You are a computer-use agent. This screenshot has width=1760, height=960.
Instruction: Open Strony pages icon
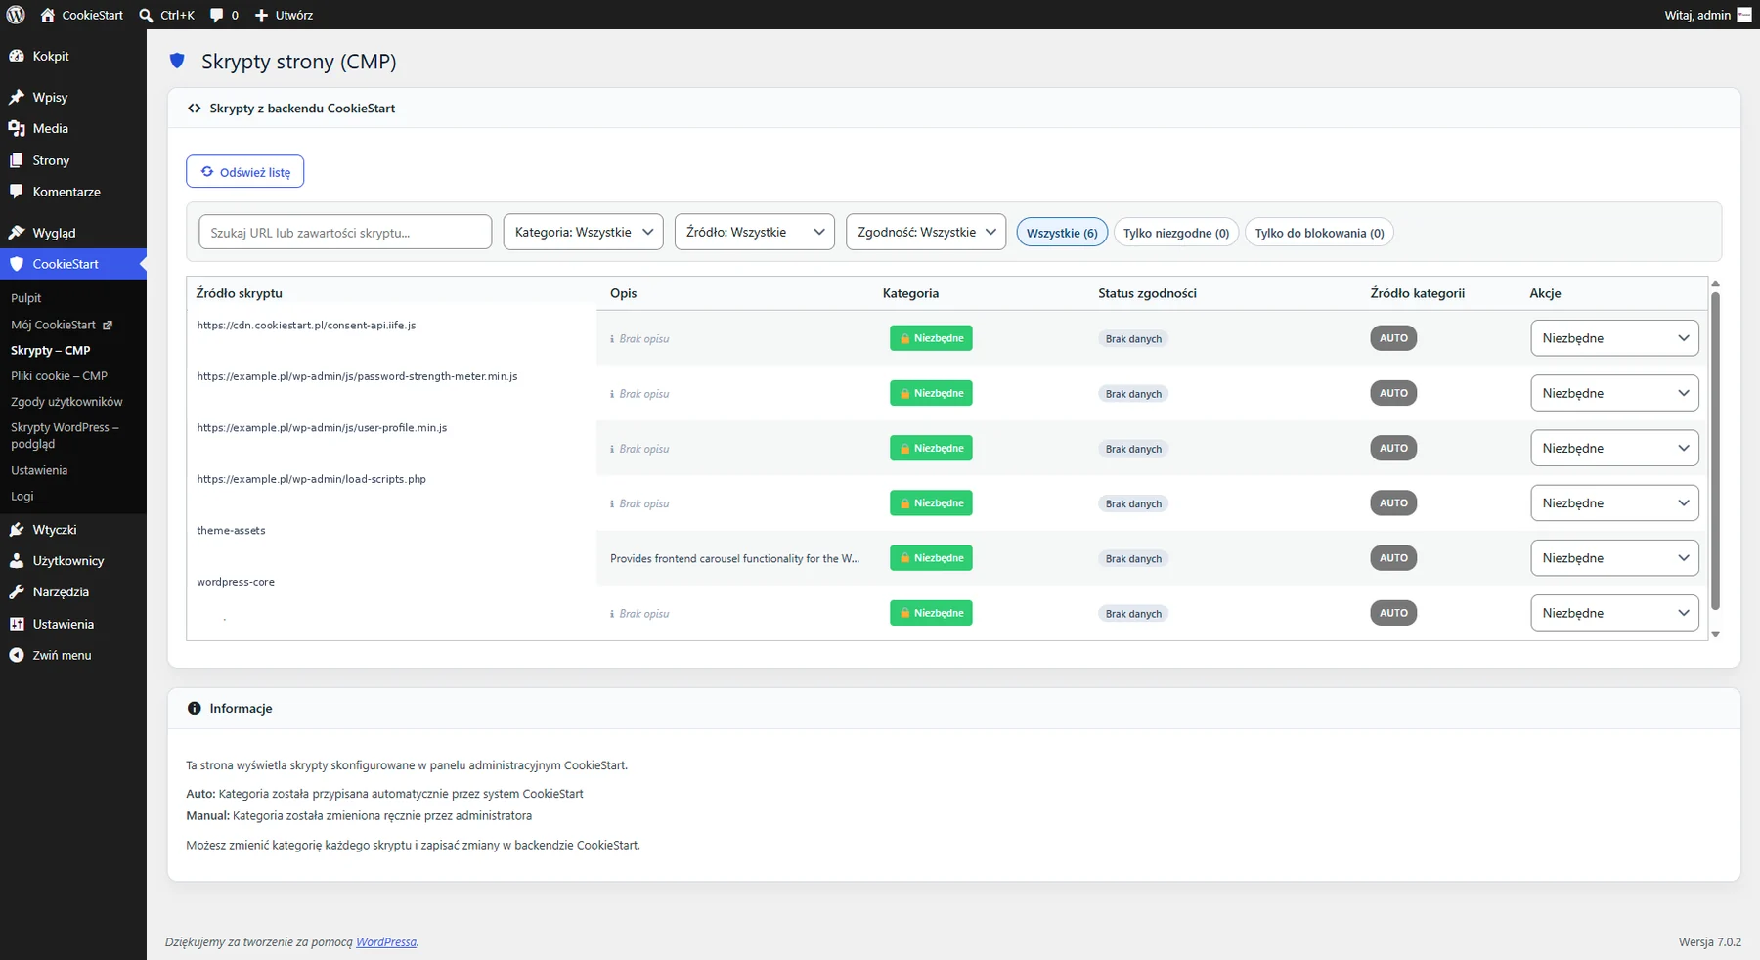[17, 160]
